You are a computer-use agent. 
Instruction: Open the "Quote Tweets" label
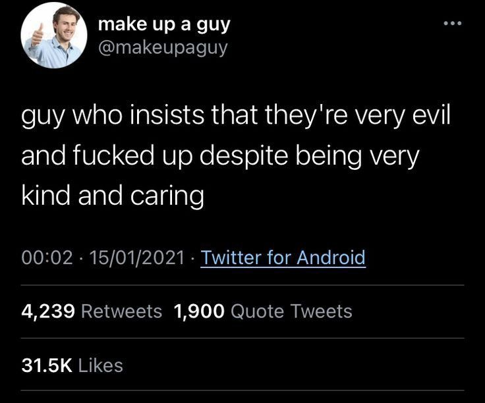(291, 311)
